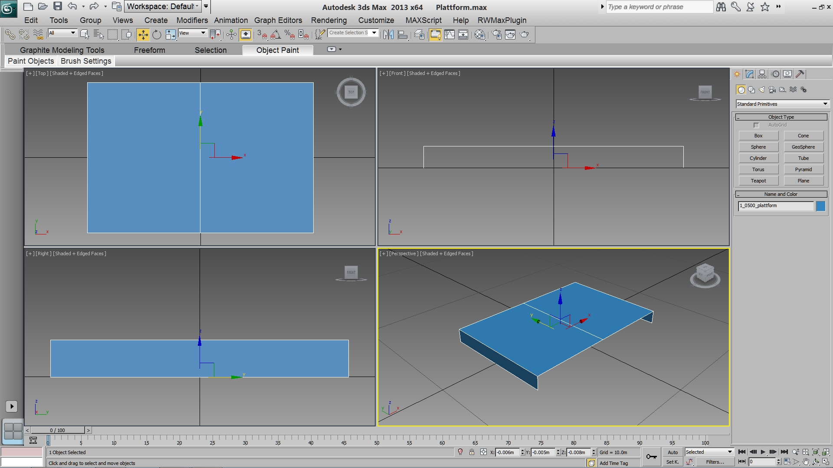Switch to the Freeform ribbon tab
This screenshot has height=468, width=833.
149,50
